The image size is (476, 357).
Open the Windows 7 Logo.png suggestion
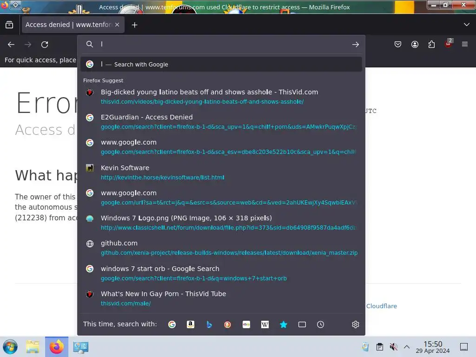point(221,223)
